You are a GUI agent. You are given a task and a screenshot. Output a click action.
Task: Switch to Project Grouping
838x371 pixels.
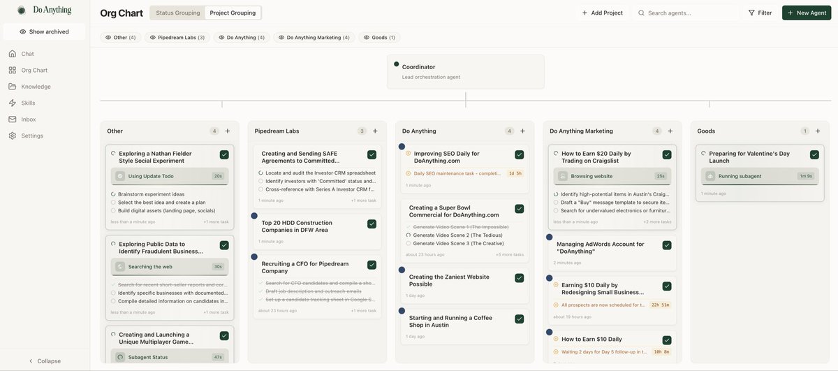(233, 13)
